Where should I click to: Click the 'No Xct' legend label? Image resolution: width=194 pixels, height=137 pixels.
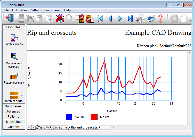(105, 117)
